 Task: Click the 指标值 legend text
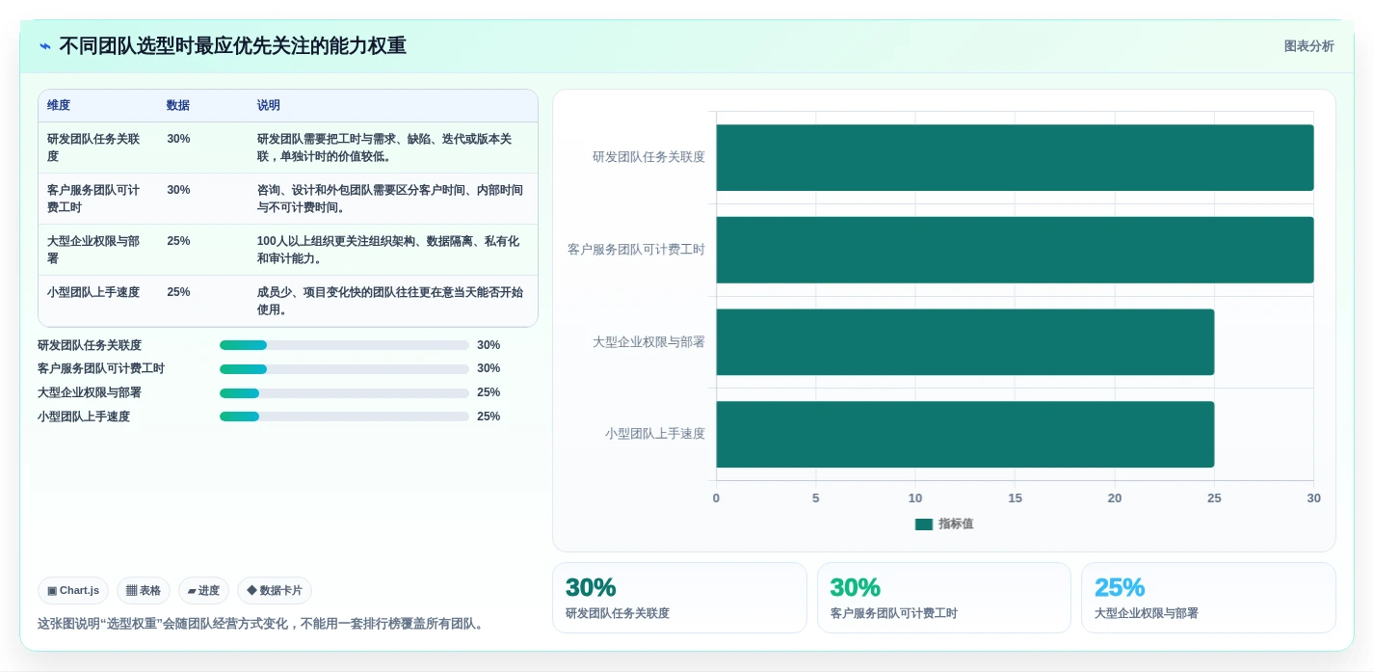956,524
